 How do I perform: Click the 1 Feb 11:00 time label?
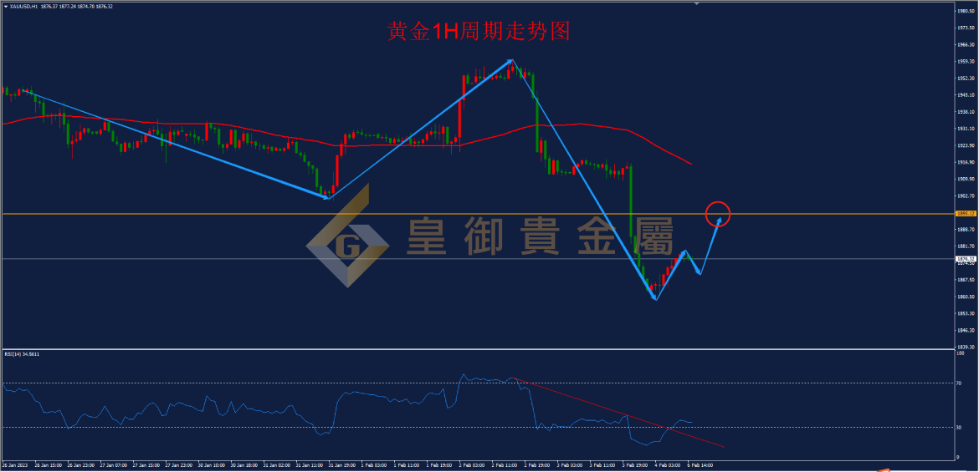pos(407,466)
